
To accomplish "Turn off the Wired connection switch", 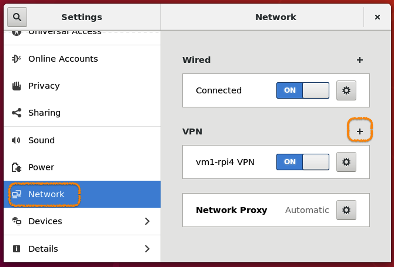I will [303, 90].
